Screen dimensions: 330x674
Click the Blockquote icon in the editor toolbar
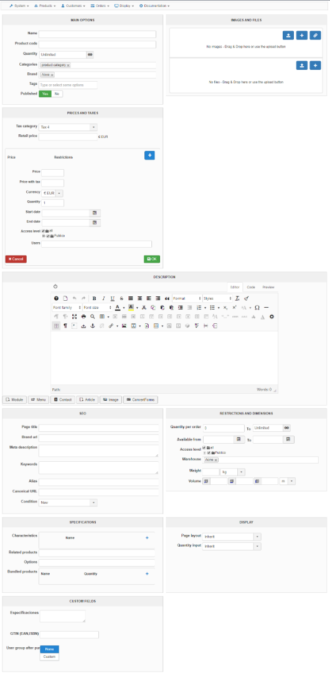[167, 298]
